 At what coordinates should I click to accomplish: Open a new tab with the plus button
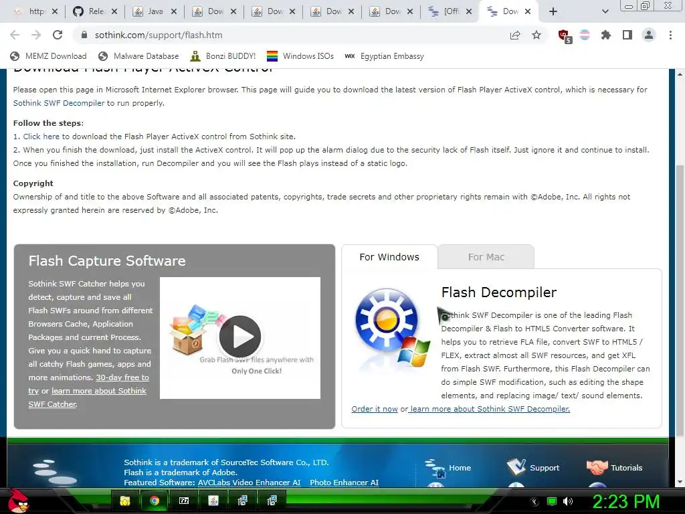553,11
